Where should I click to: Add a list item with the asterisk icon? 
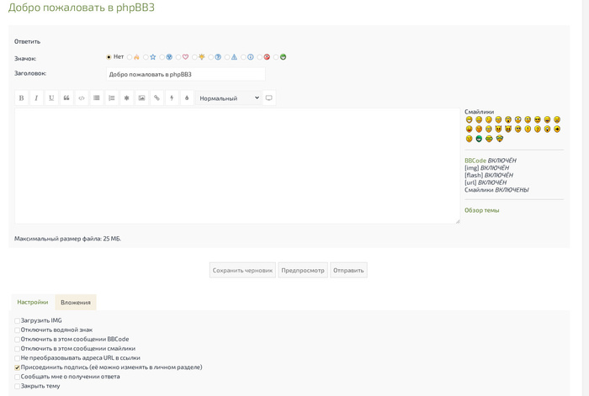[x=126, y=98]
